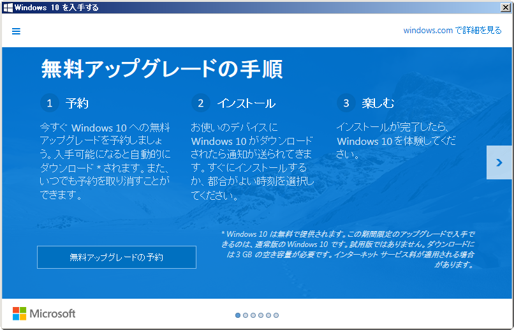Click the step 1 circle next to 予約
The width and height of the screenshot is (514, 330).
(x=50, y=103)
